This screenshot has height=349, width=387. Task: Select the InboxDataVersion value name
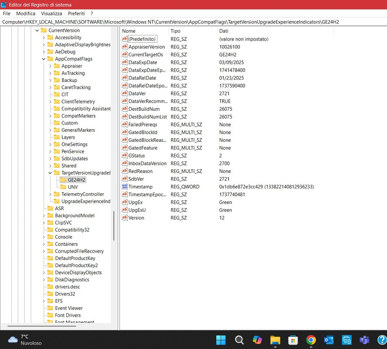click(x=147, y=164)
